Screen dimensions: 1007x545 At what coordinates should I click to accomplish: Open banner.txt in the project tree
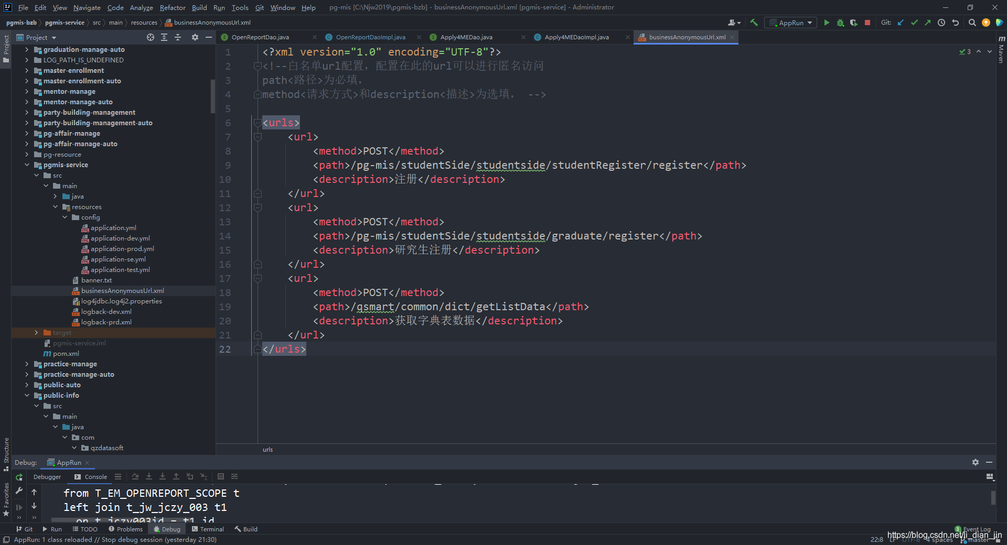tap(97, 280)
